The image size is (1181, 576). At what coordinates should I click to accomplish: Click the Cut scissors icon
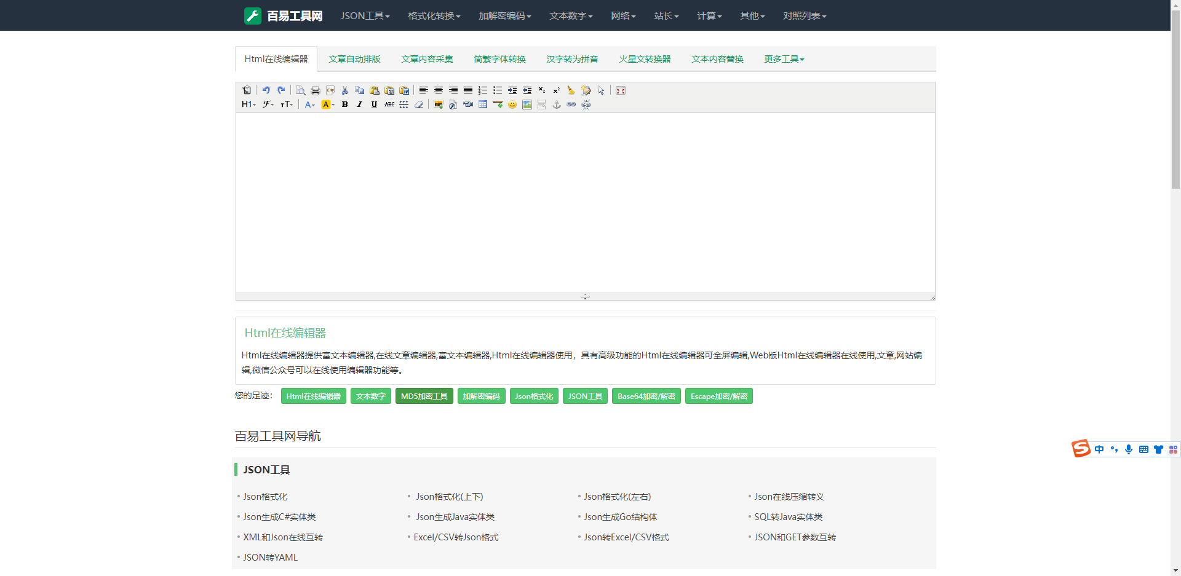click(345, 90)
